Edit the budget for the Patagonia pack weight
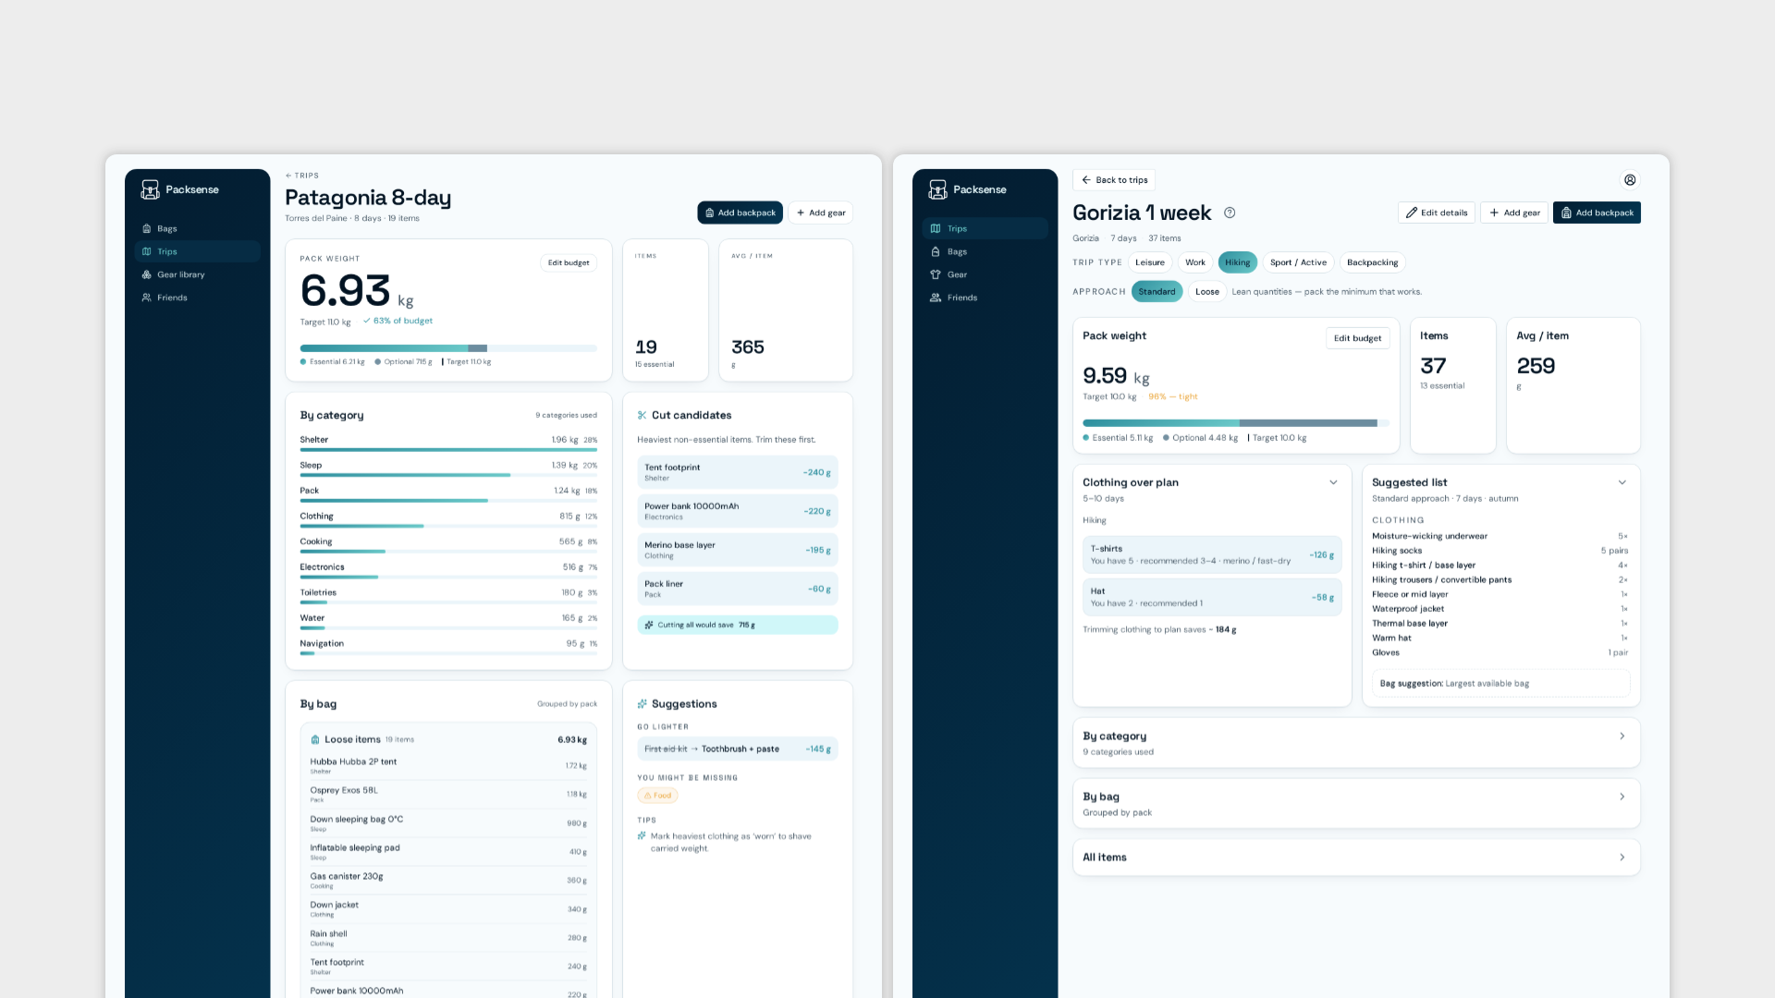The width and height of the screenshot is (1775, 998). (569, 263)
